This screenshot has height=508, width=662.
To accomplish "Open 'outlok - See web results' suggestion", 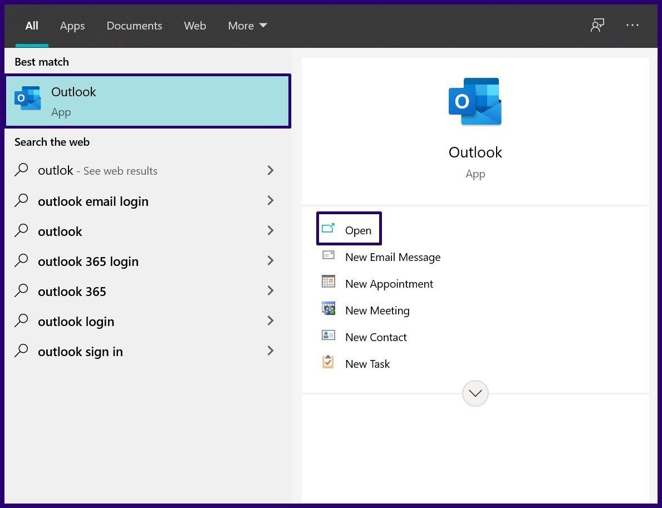I will (145, 170).
